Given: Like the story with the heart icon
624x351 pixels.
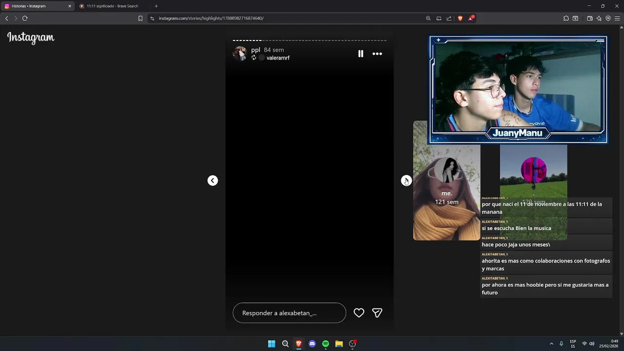Looking at the screenshot, I should pyautogui.click(x=359, y=313).
